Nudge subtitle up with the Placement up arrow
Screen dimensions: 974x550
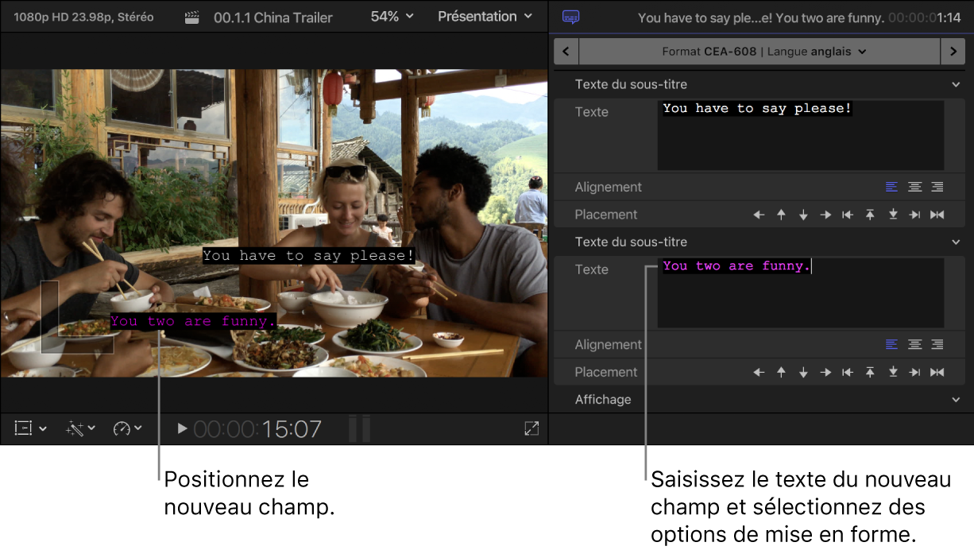(781, 215)
